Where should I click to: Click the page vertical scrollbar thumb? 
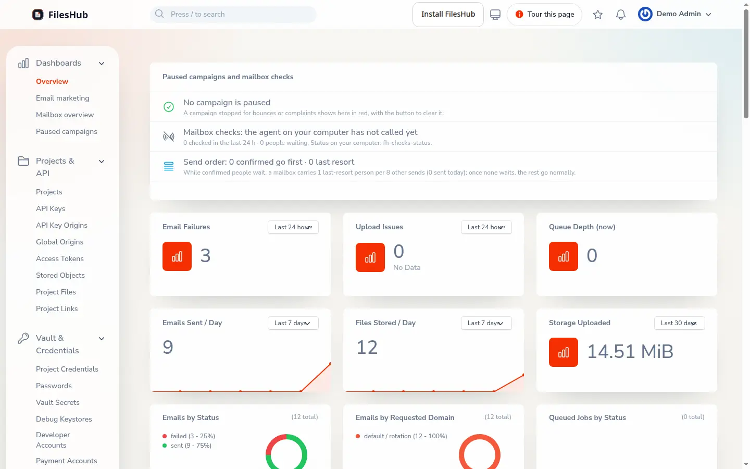point(746,64)
